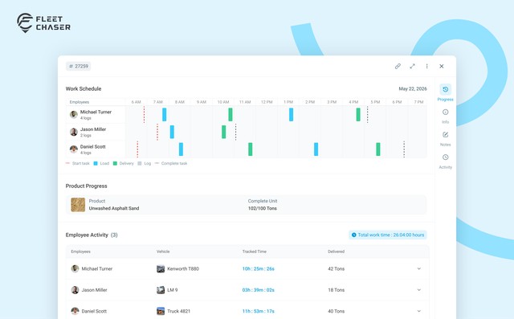The image size is (514, 319).
Task: Click the green Delivery legend swatch
Action: pyautogui.click(x=115, y=163)
